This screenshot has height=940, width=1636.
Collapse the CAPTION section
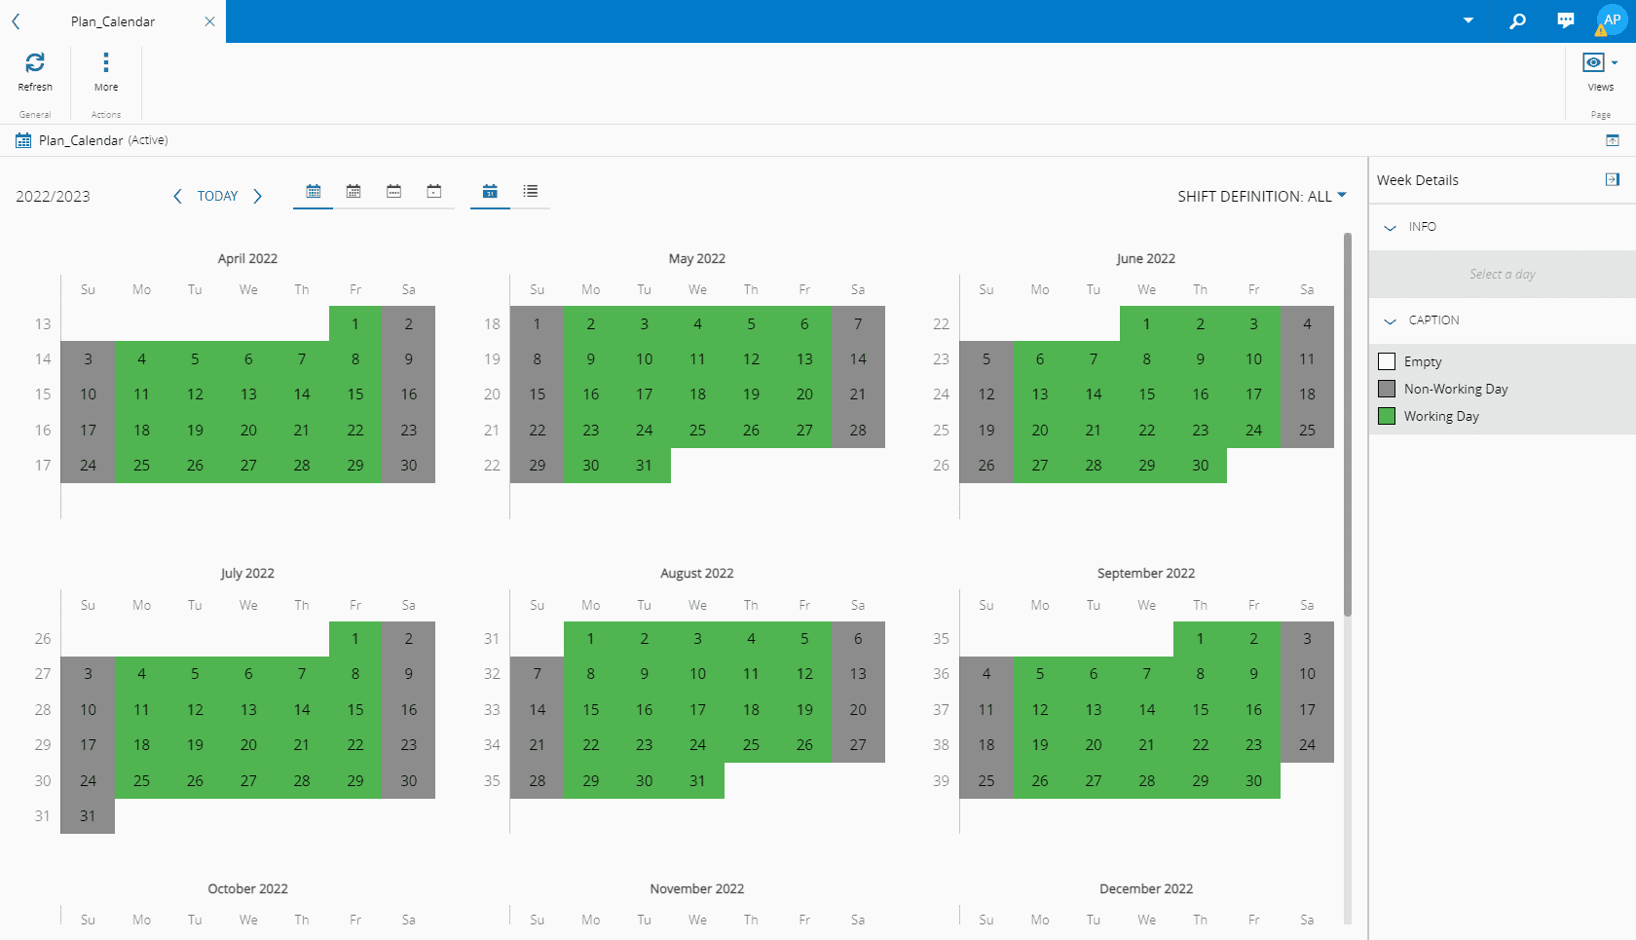tap(1390, 320)
